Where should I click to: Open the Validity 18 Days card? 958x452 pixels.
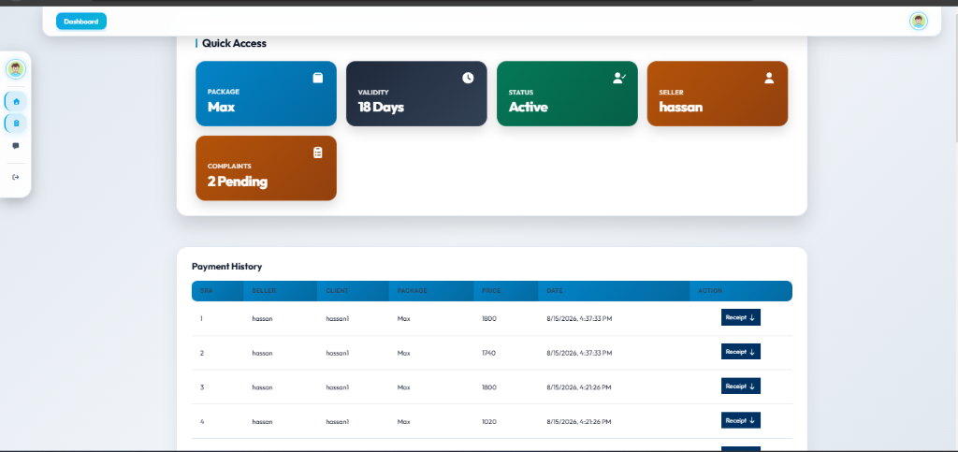coord(416,94)
